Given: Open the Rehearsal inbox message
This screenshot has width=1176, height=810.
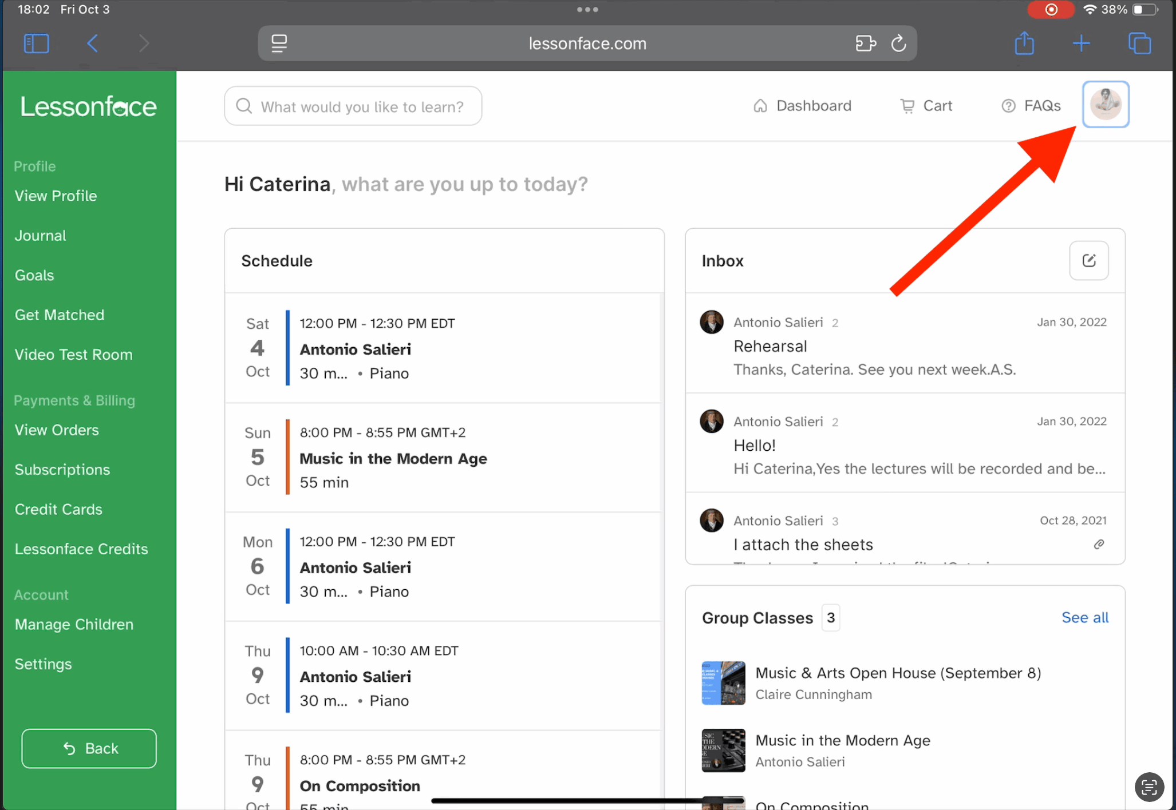Looking at the screenshot, I should point(905,343).
